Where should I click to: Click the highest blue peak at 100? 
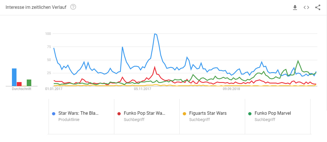pyautogui.click(x=155, y=34)
